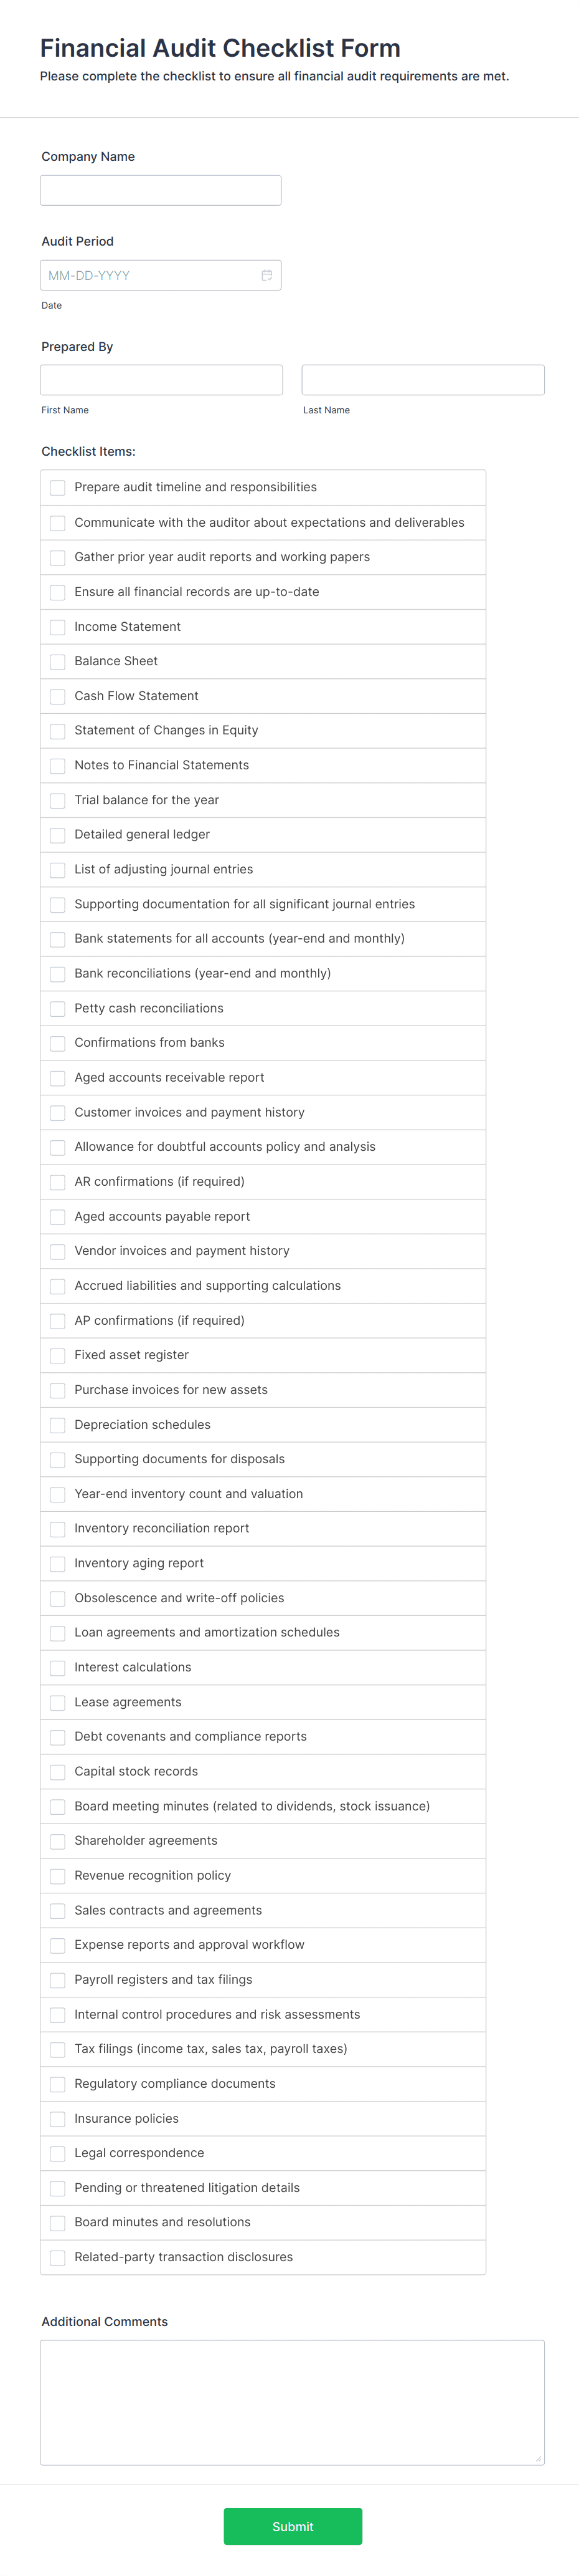Tick the 'Trial balance for the year' box
This screenshot has width=579, height=2576.
[x=57, y=800]
